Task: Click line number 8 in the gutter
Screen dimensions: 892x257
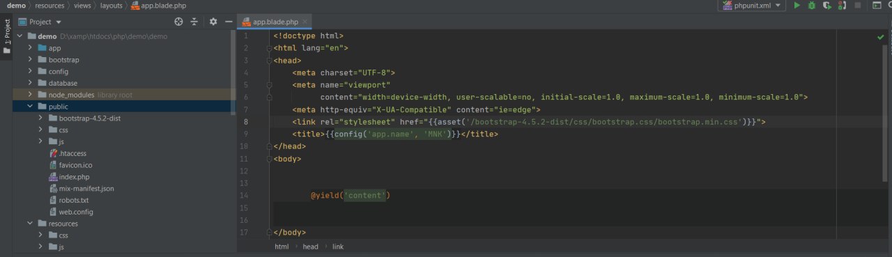Action: [x=245, y=122]
